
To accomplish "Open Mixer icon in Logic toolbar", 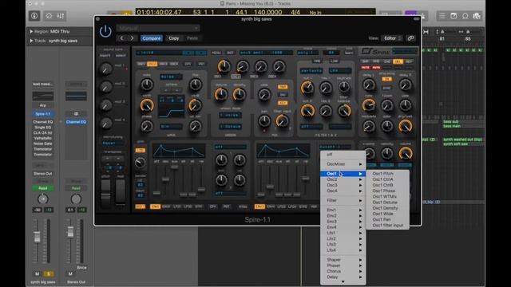I will [61, 16].
